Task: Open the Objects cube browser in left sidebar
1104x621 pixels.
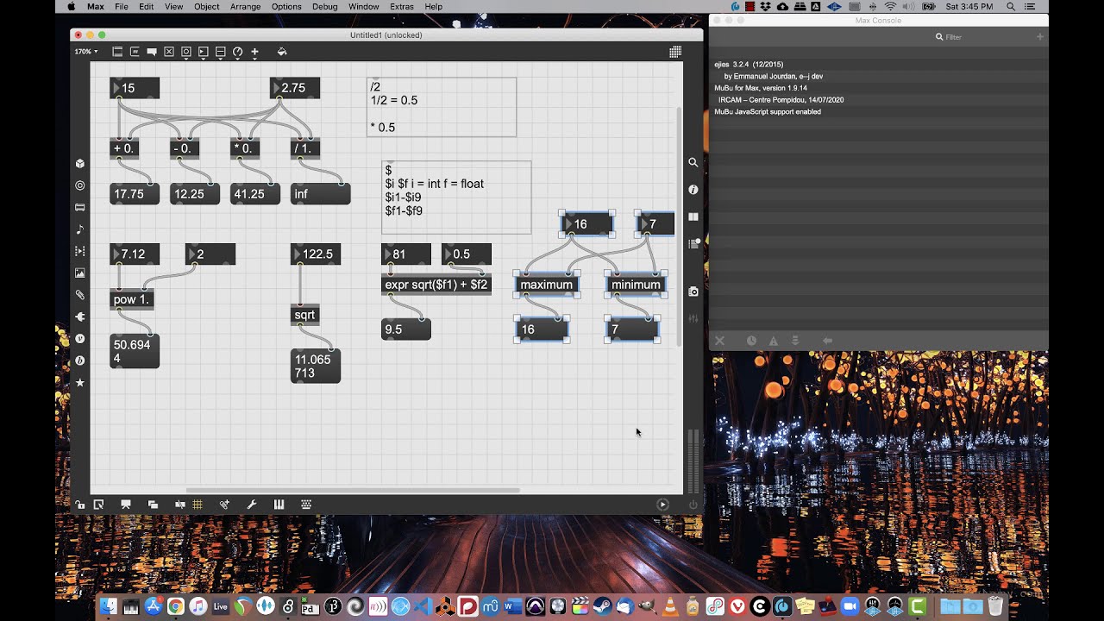Action: pyautogui.click(x=80, y=163)
